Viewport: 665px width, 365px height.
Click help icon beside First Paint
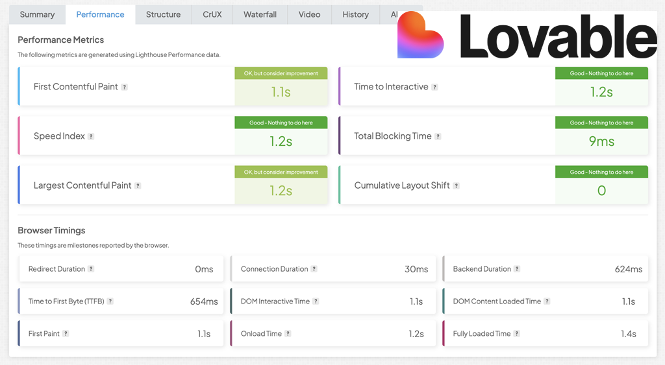tap(66, 334)
